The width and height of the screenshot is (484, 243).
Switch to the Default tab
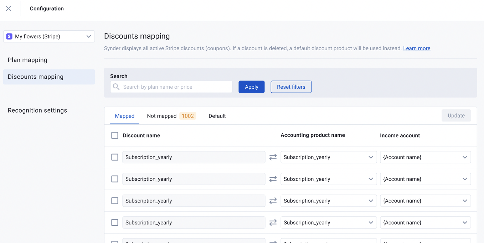click(x=217, y=116)
